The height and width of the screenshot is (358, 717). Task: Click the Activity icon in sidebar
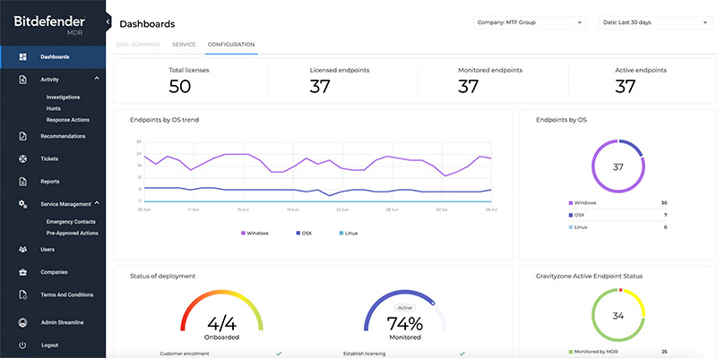click(x=22, y=80)
